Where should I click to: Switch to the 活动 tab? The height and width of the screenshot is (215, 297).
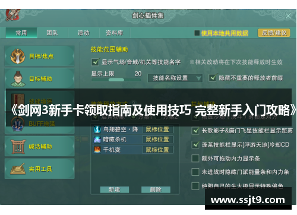point(84,33)
